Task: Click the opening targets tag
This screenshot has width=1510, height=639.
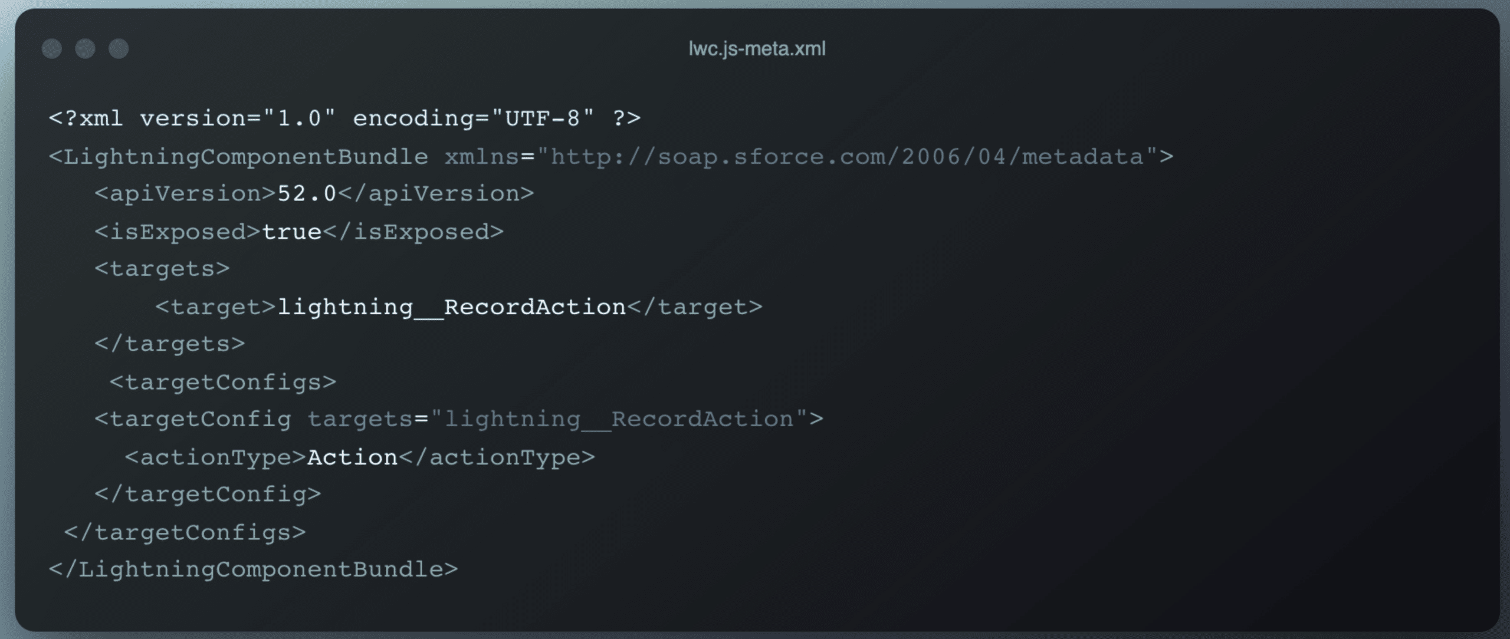Action: point(162,269)
